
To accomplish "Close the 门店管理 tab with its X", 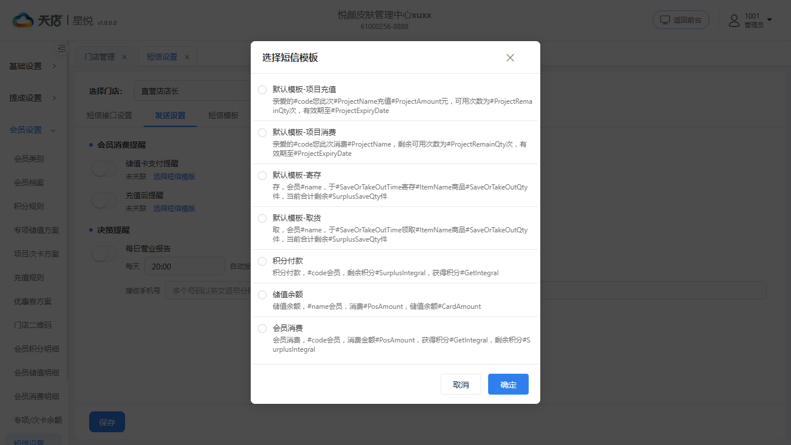I will coord(124,57).
